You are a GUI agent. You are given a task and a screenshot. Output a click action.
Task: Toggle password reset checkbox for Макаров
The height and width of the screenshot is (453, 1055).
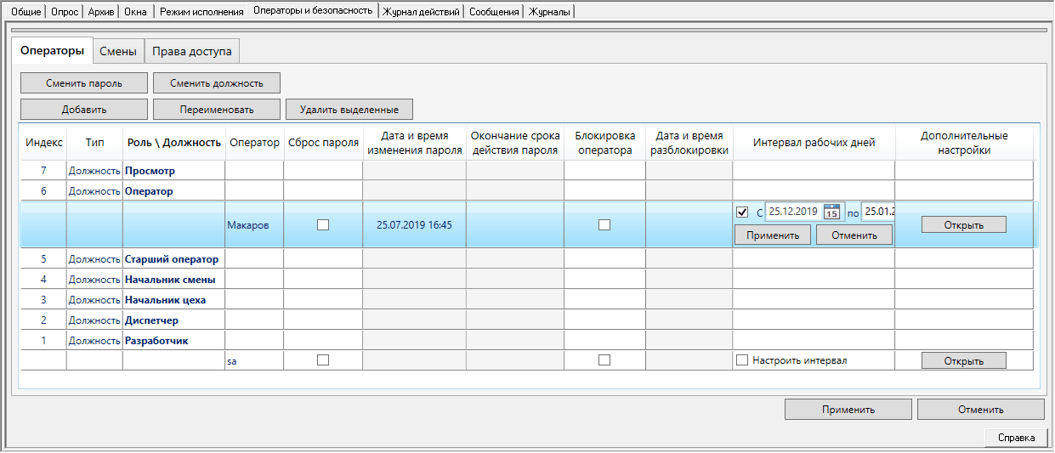(323, 224)
